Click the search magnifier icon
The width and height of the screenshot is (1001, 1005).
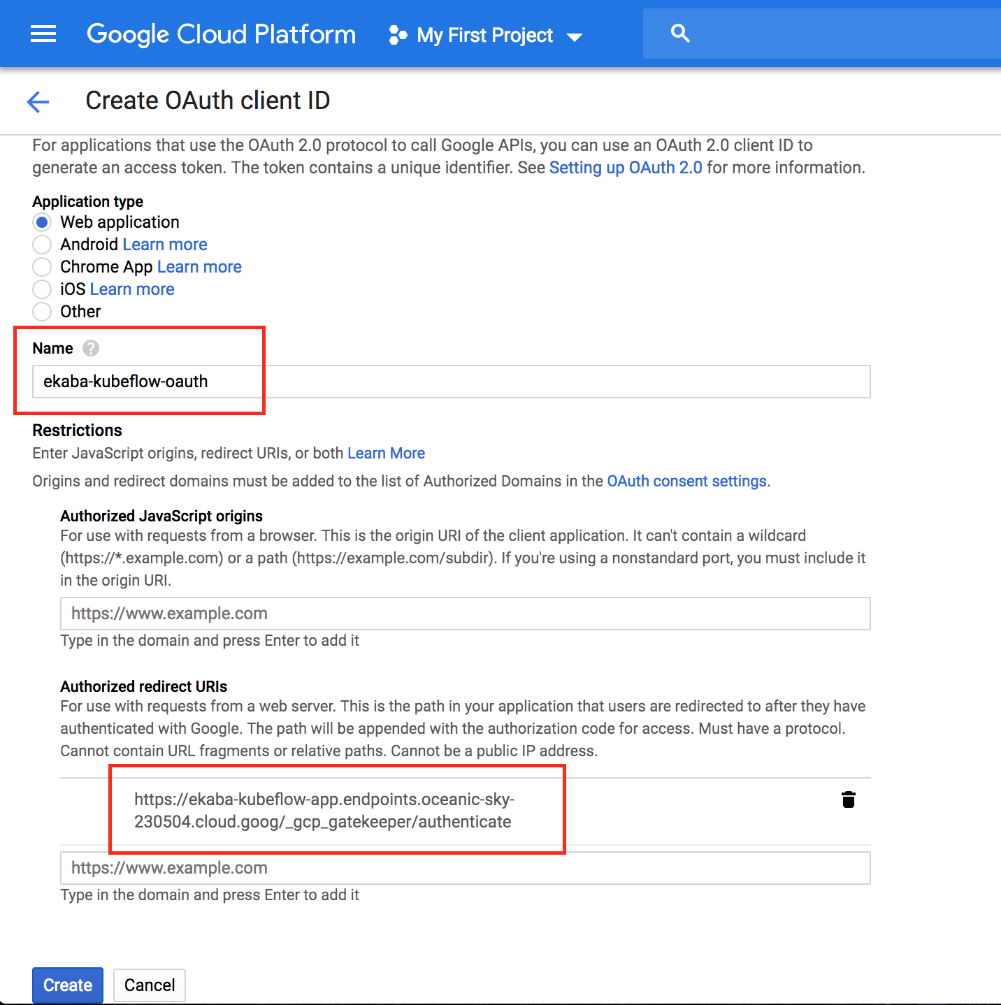point(680,33)
